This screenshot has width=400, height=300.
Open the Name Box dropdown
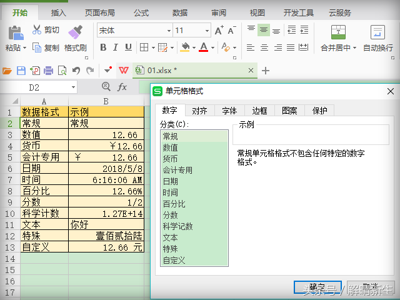coord(74,87)
